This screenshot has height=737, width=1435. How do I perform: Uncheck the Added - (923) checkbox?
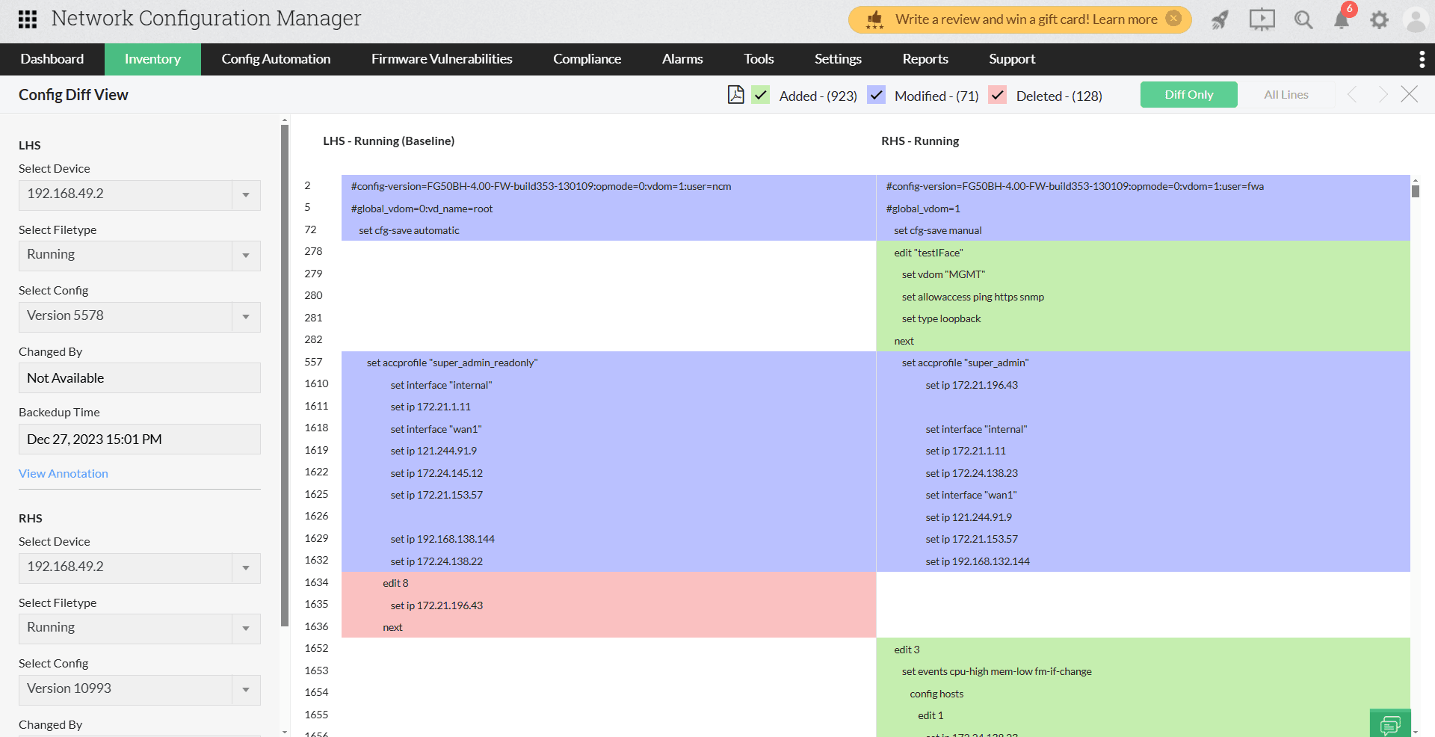click(760, 96)
